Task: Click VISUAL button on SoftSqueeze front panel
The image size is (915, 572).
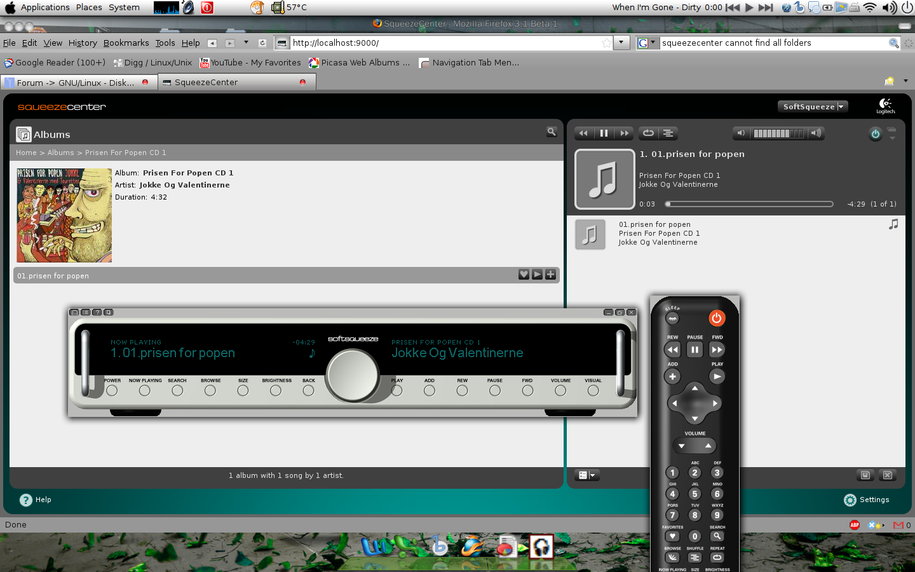Action: [x=593, y=391]
